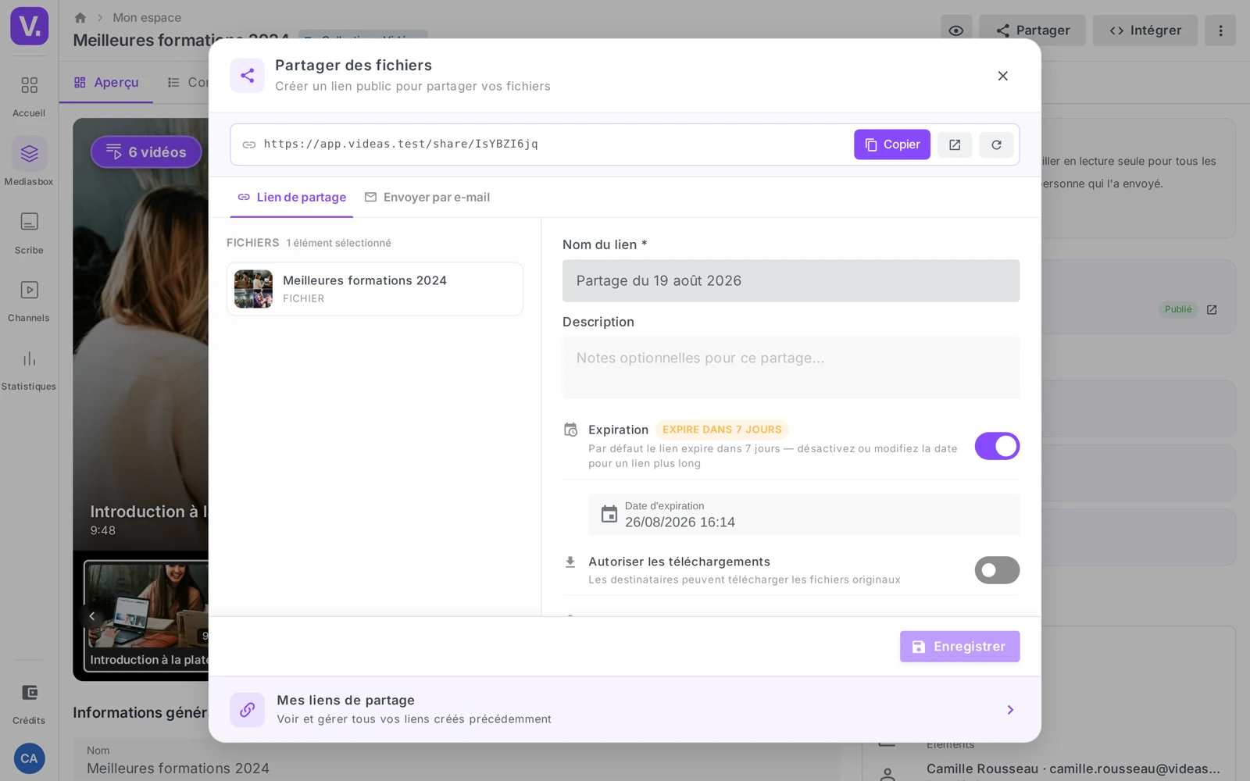The width and height of the screenshot is (1250, 781).
Task: Regenerate the share link icon
Action: coord(996,144)
